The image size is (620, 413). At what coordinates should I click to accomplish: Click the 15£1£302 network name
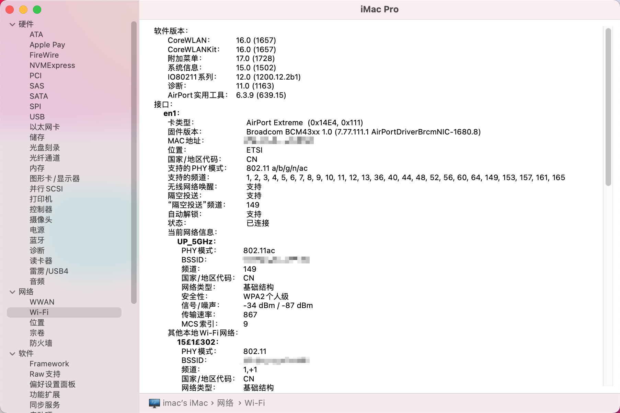tap(198, 342)
